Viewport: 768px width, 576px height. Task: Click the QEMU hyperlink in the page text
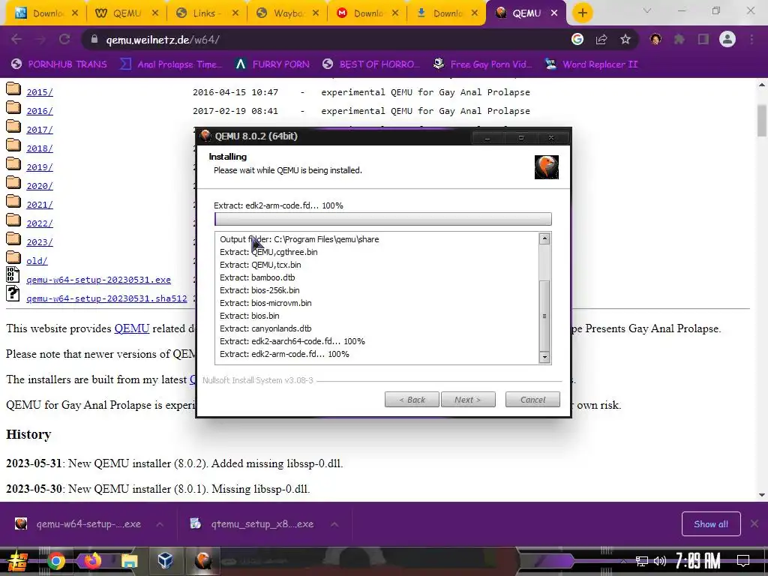click(x=132, y=328)
